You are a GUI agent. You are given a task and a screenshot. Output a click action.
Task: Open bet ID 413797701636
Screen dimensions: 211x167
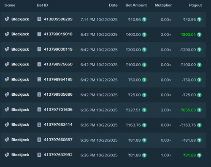[58, 110]
